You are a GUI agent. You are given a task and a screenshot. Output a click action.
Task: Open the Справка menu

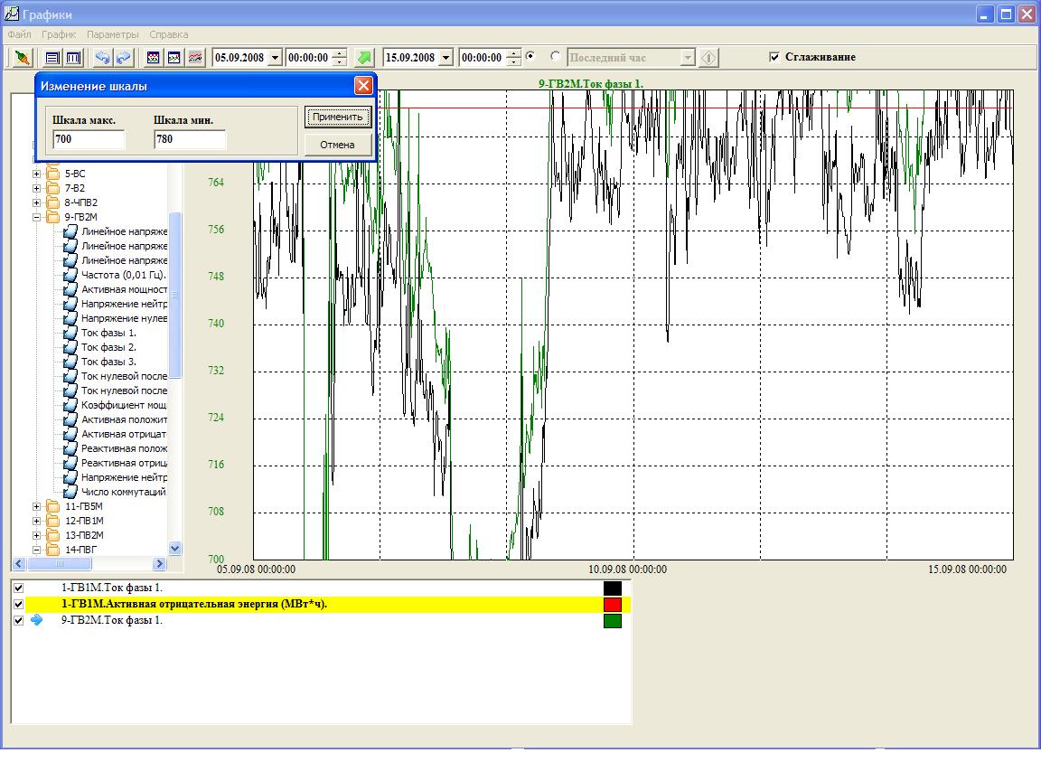click(x=169, y=34)
